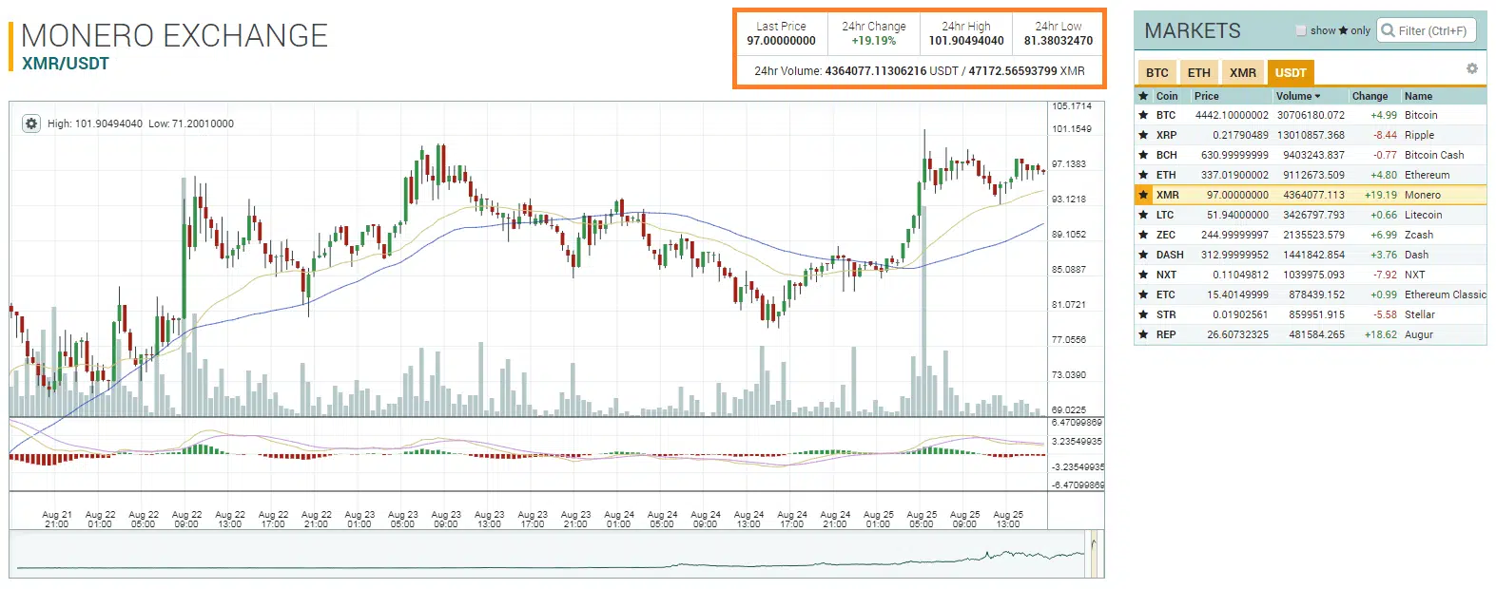This screenshot has width=1496, height=589.
Task: Select Augur change +18.62
Action: pyautogui.click(x=1381, y=334)
